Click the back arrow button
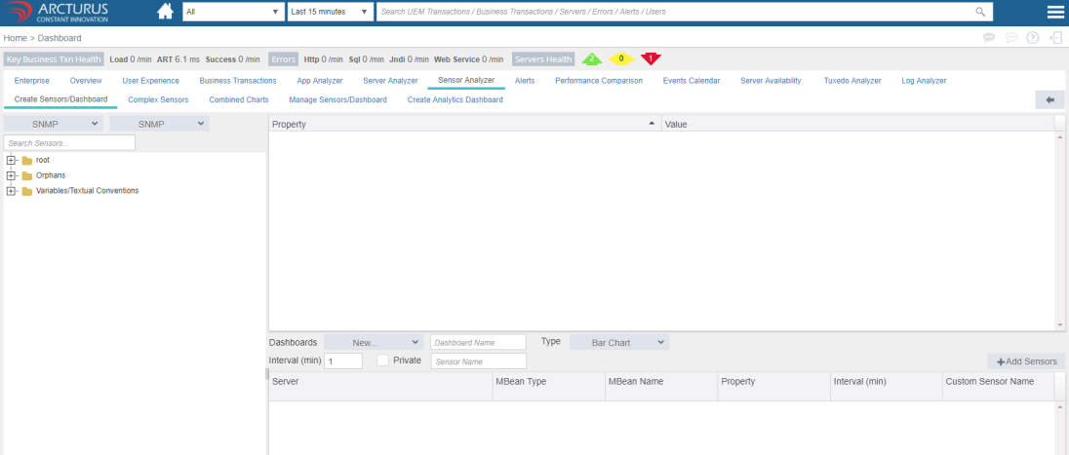The width and height of the screenshot is (1069, 455). click(1049, 99)
